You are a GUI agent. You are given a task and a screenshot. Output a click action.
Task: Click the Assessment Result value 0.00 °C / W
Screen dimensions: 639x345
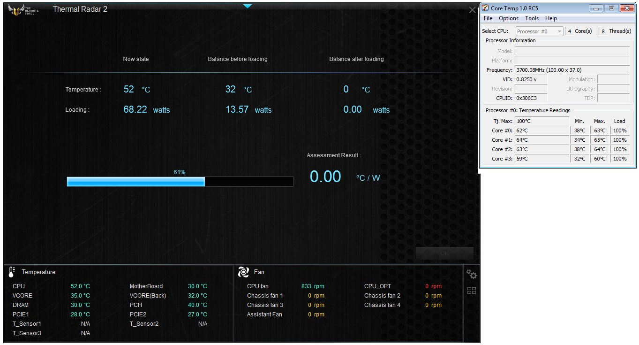click(x=345, y=177)
